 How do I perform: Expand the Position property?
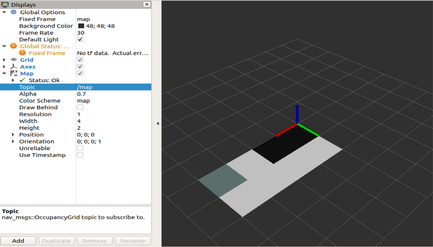tap(13, 135)
